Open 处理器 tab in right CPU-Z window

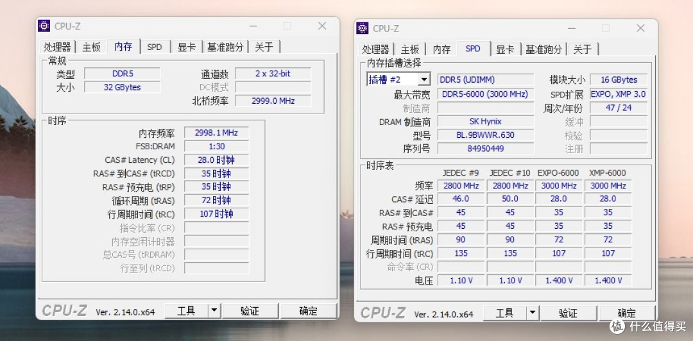(375, 49)
